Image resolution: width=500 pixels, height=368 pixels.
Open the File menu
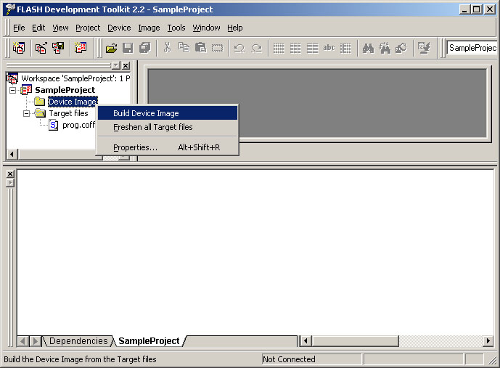point(19,28)
